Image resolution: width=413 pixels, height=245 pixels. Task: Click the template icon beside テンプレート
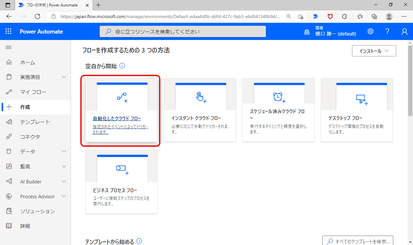pos(9,122)
